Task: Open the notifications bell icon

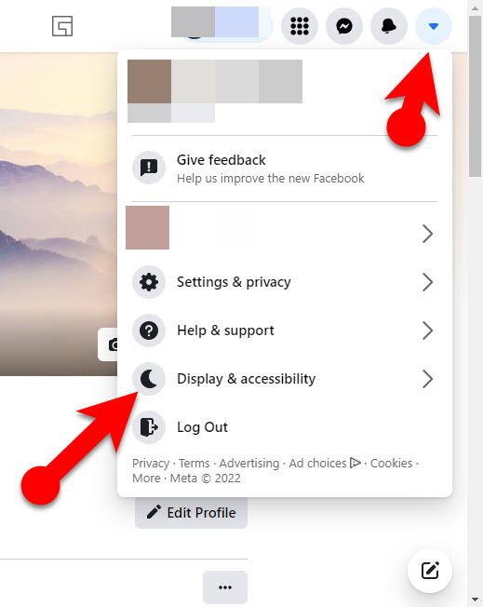Action: [x=389, y=26]
